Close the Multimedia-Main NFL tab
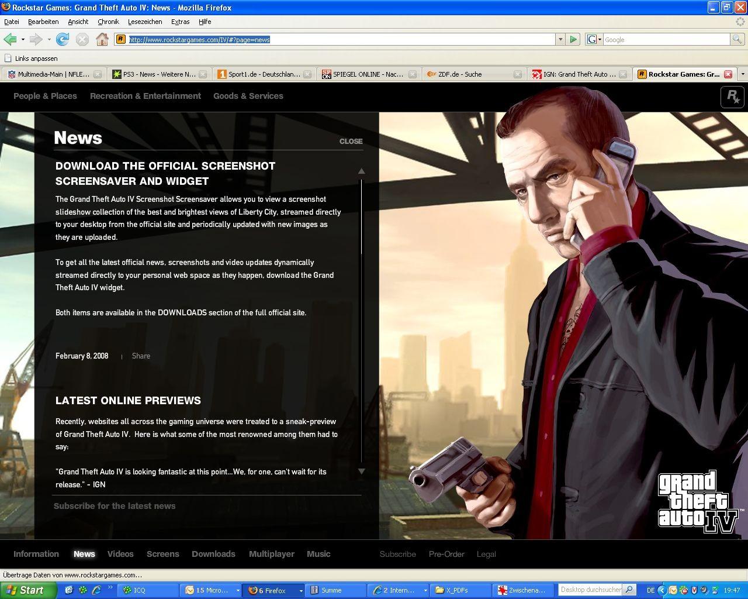The width and height of the screenshot is (748, 599). tap(98, 74)
